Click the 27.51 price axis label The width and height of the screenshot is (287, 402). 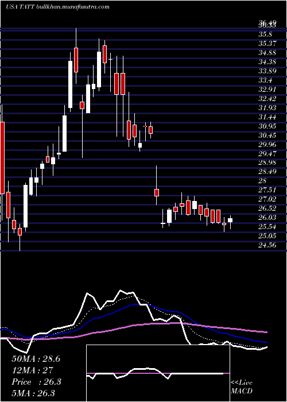267,190
